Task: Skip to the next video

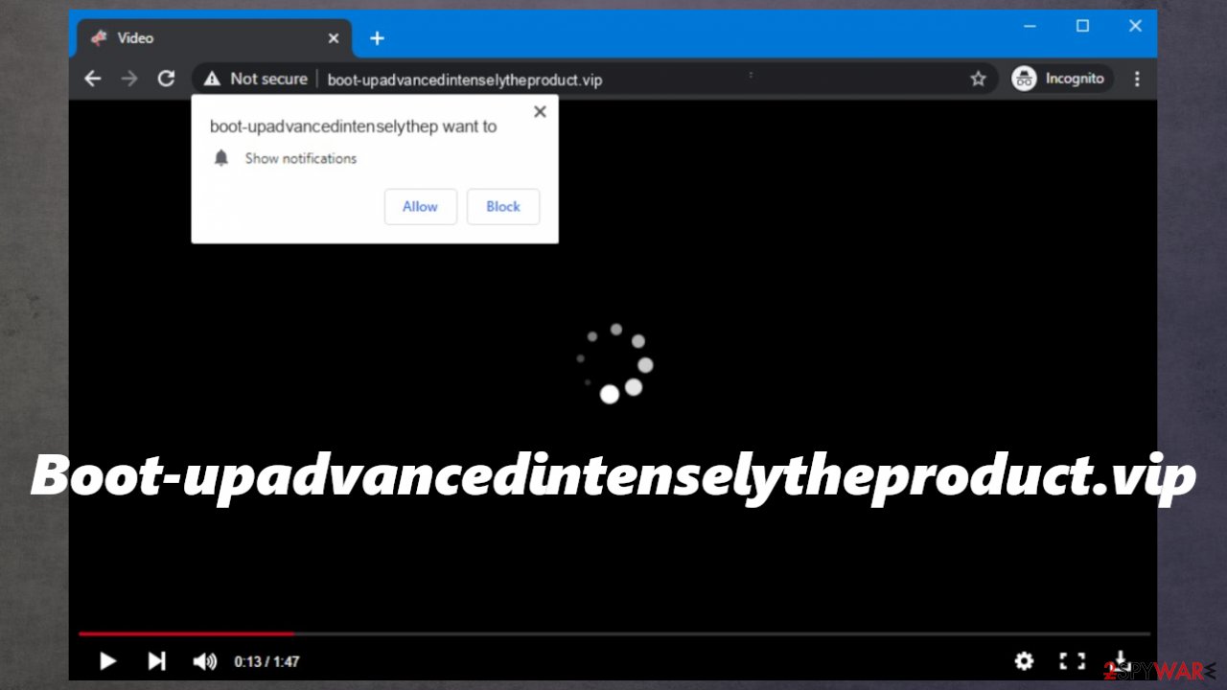Action: (156, 660)
